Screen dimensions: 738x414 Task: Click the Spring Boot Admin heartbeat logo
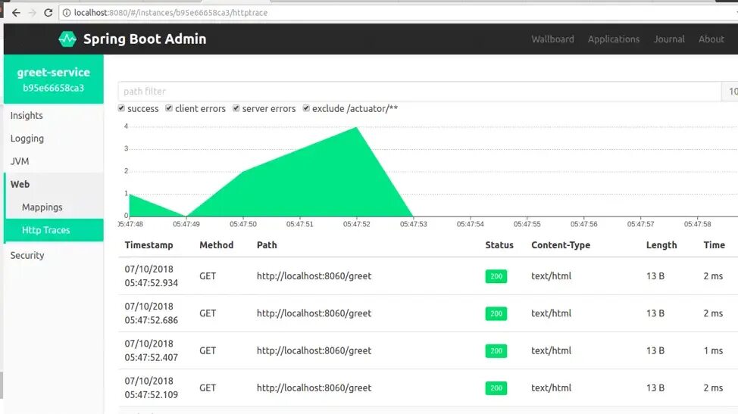click(x=67, y=39)
